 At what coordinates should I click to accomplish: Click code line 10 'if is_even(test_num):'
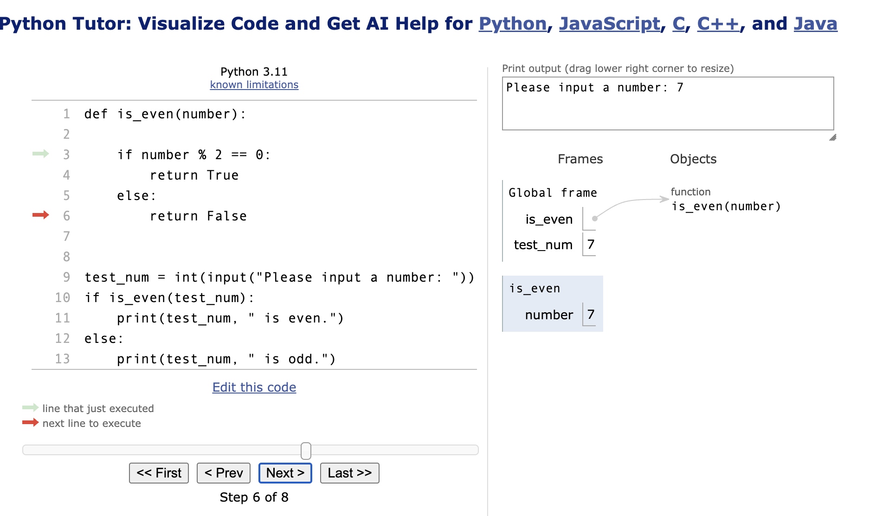169,298
